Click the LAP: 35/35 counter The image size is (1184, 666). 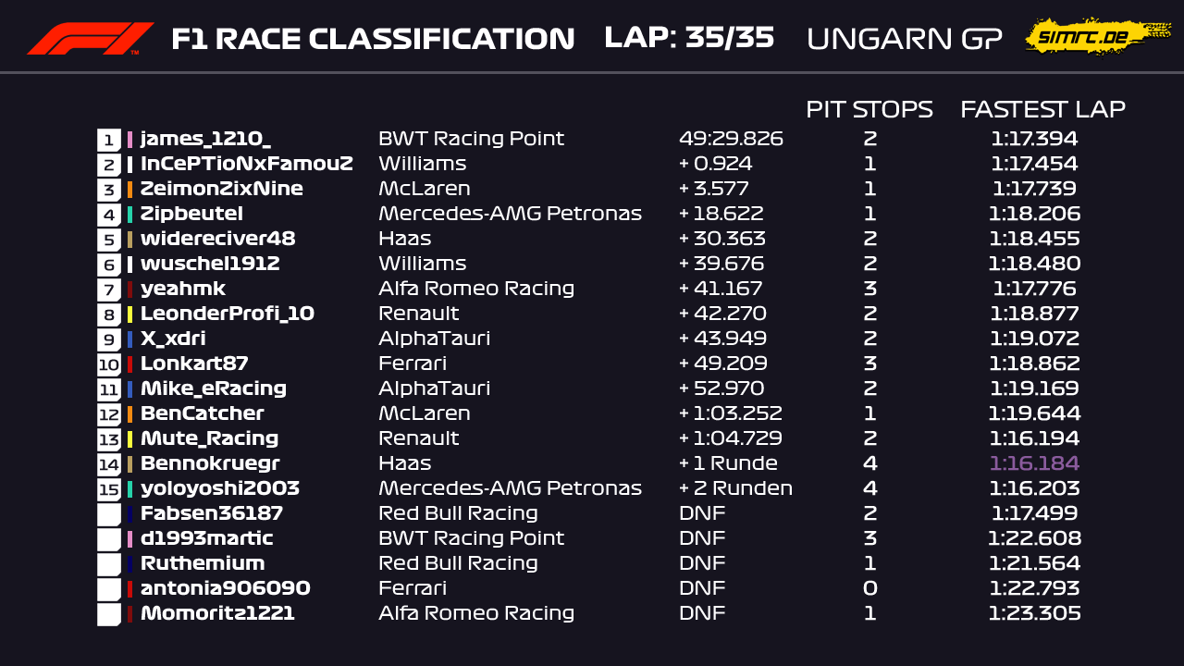tap(689, 38)
